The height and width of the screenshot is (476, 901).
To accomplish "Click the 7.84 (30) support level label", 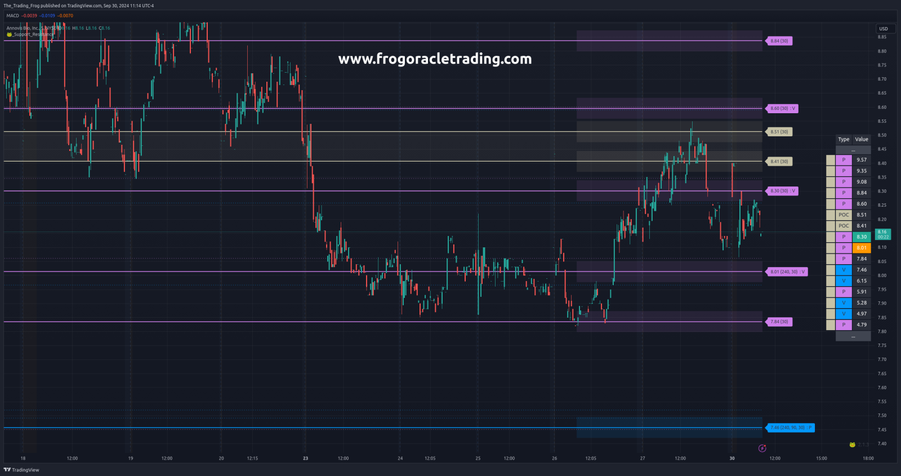I will (779, 322).
